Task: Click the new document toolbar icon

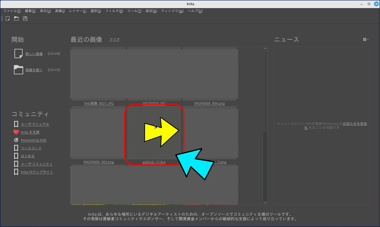Action: [7, 19]
